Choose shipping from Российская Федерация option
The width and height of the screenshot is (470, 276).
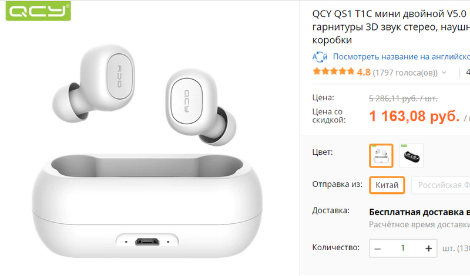pos(441,185)
